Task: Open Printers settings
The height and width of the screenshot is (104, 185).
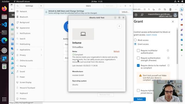Action: 29,99
